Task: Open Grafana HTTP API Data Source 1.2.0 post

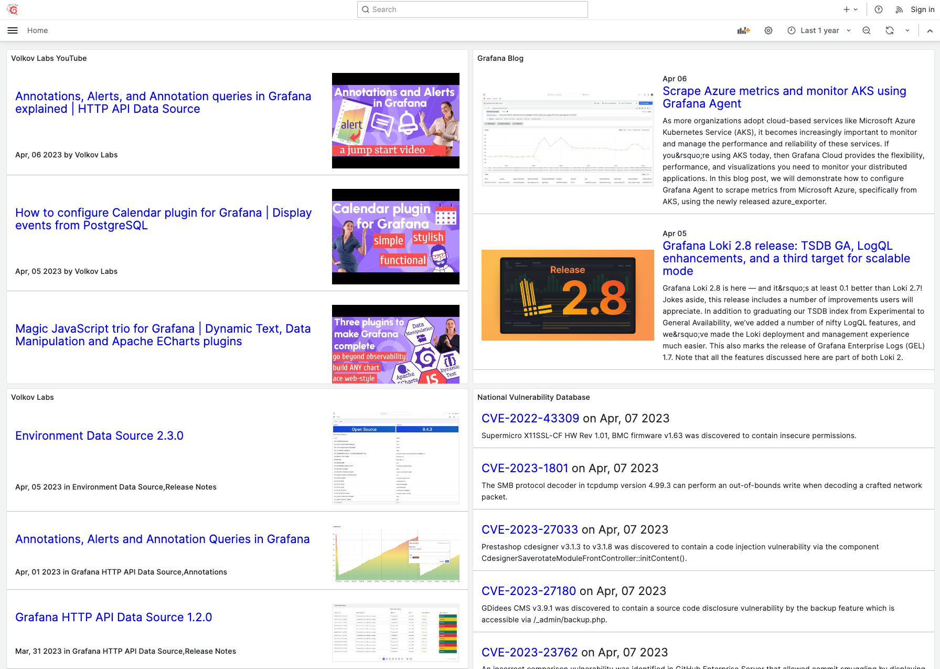Action: coord(114,617)
